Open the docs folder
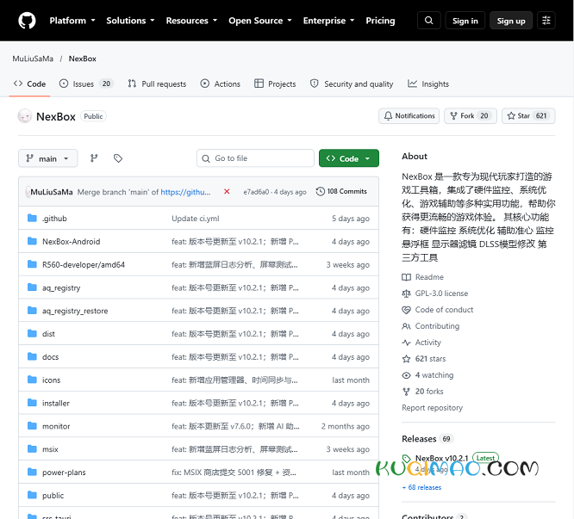Screen dimensions: 574x519 point(51,356)
